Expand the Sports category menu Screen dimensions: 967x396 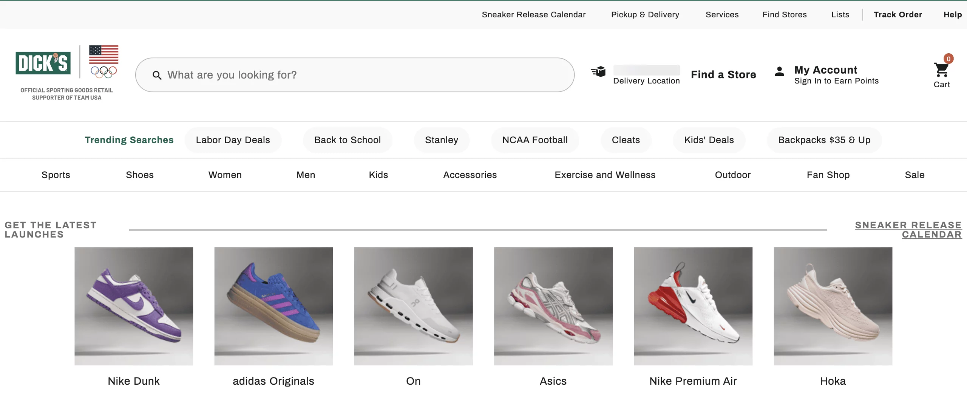click(56, 175)
